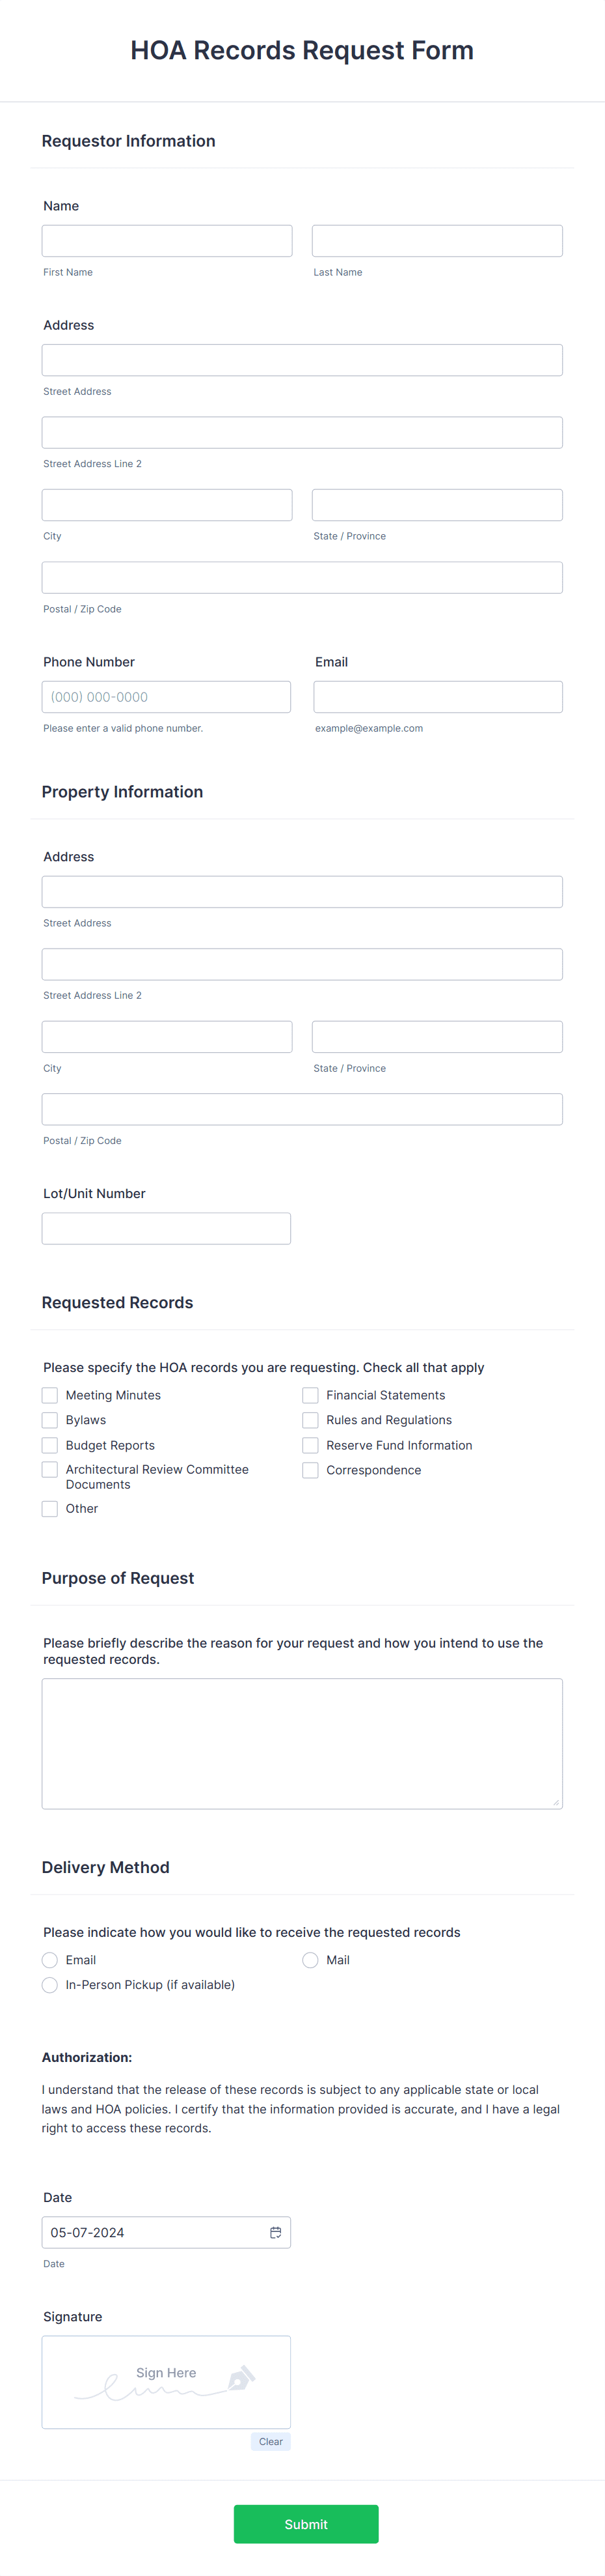This screenshot has width=605, height=2576.
Task: Check the Bylaws checkbox
Action: point(50,1420)
